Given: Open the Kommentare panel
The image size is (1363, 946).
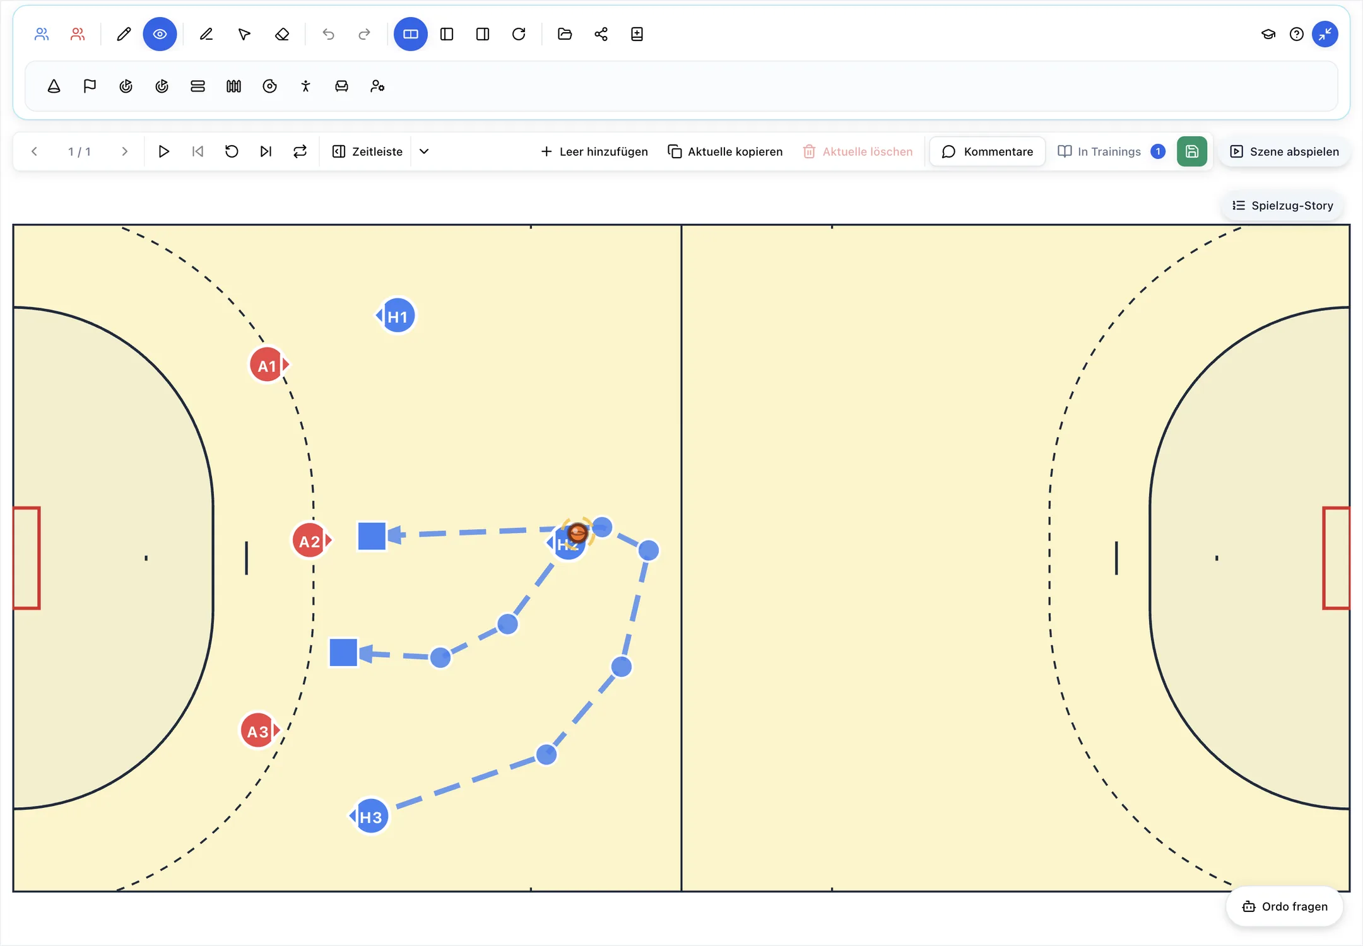Looking at the screenshot, I should pos(988,151).
